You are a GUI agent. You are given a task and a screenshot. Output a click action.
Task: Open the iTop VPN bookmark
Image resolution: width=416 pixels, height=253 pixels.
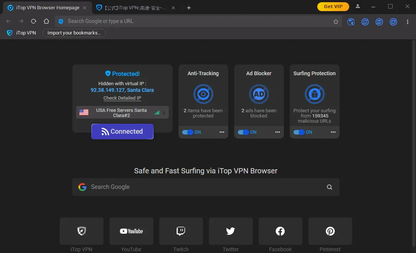point(22,33)
